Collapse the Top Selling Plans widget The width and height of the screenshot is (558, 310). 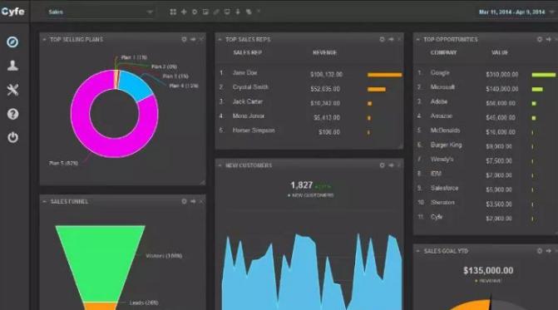(x=44, y=39)
